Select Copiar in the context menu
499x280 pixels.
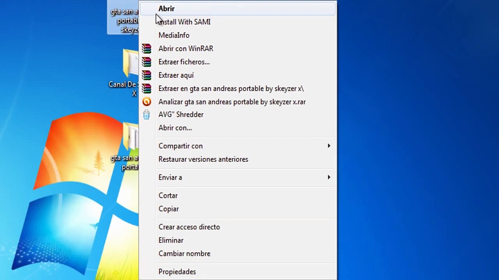coord(237,209)
